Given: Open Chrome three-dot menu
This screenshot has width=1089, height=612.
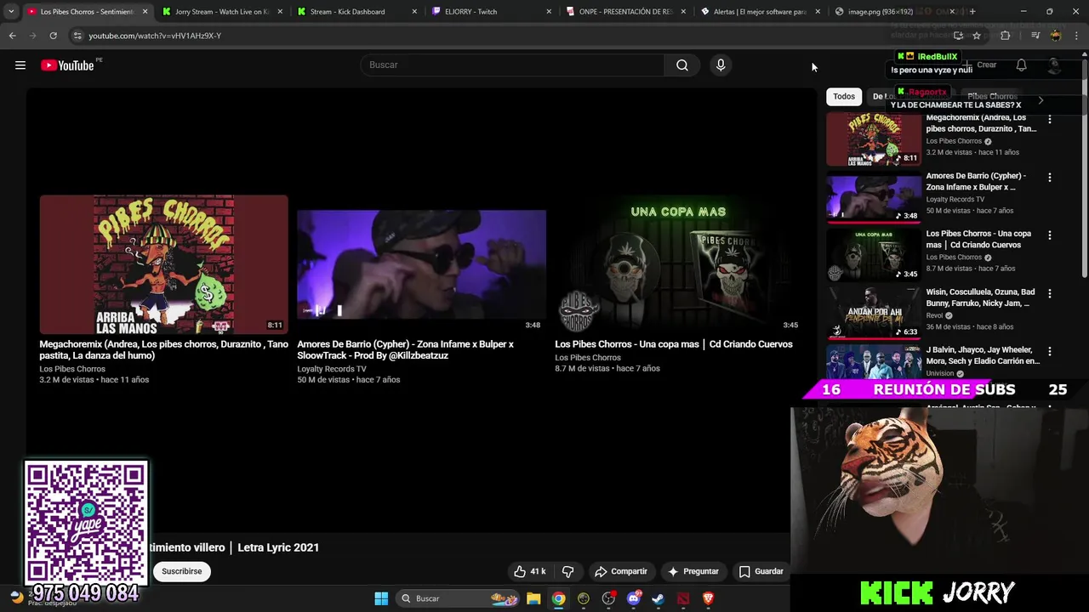Looking at the screenshot, I should pyautogui.click(x=1076, y=36).
